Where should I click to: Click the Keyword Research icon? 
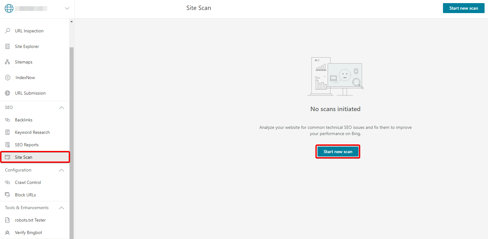pos(8,132)
